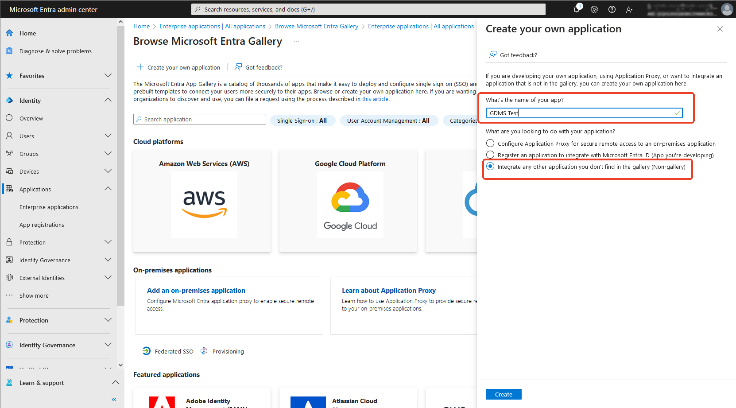Expand the top-level Protection section
Viewport: 736px width, 408px height.
point(108,320)
